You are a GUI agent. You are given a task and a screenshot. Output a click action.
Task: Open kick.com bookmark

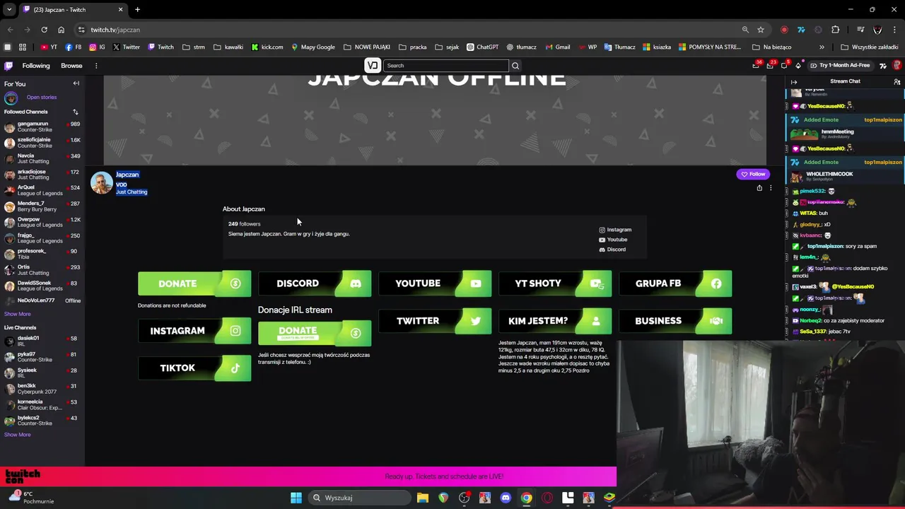click(267, 47)
